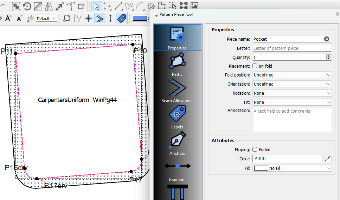Switch to the Labels tab
Screen dimensions: 340x200
177,117
